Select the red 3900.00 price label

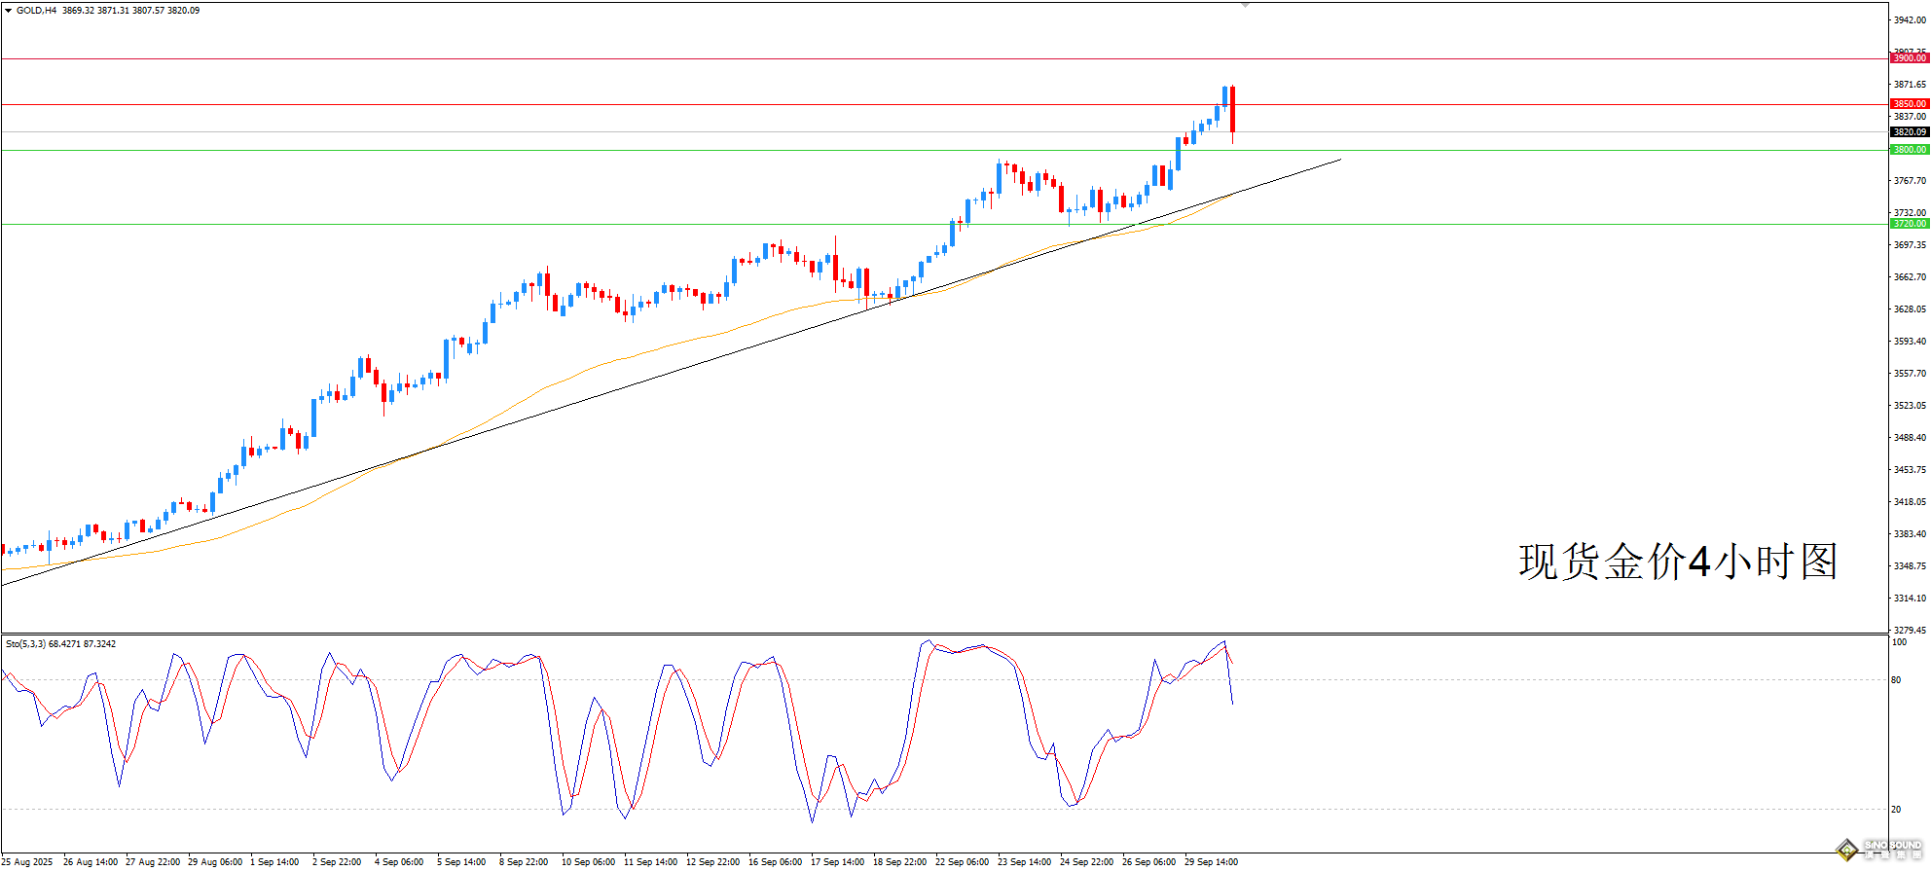coord(1909,58)
